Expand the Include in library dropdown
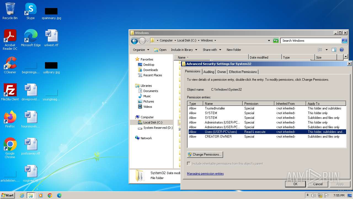This screenshot has width=353, height=199. [x=184, y=50]
